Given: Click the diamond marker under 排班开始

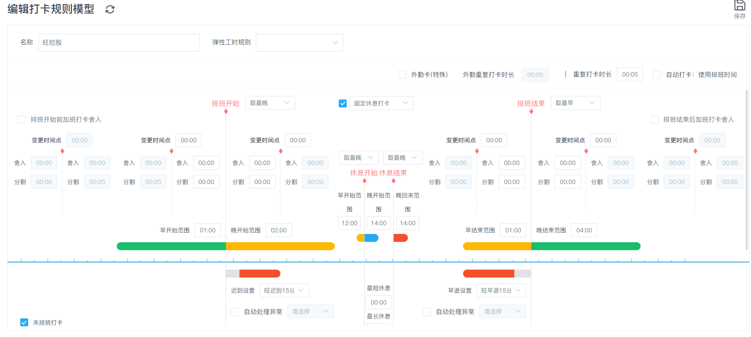Looking at the screenshot, I should pos(226,111).
